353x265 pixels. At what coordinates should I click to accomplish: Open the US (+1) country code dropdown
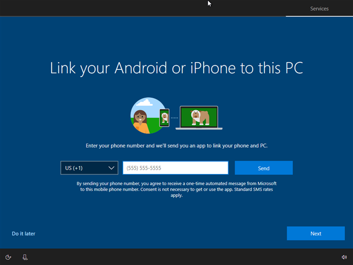[89, 168]
